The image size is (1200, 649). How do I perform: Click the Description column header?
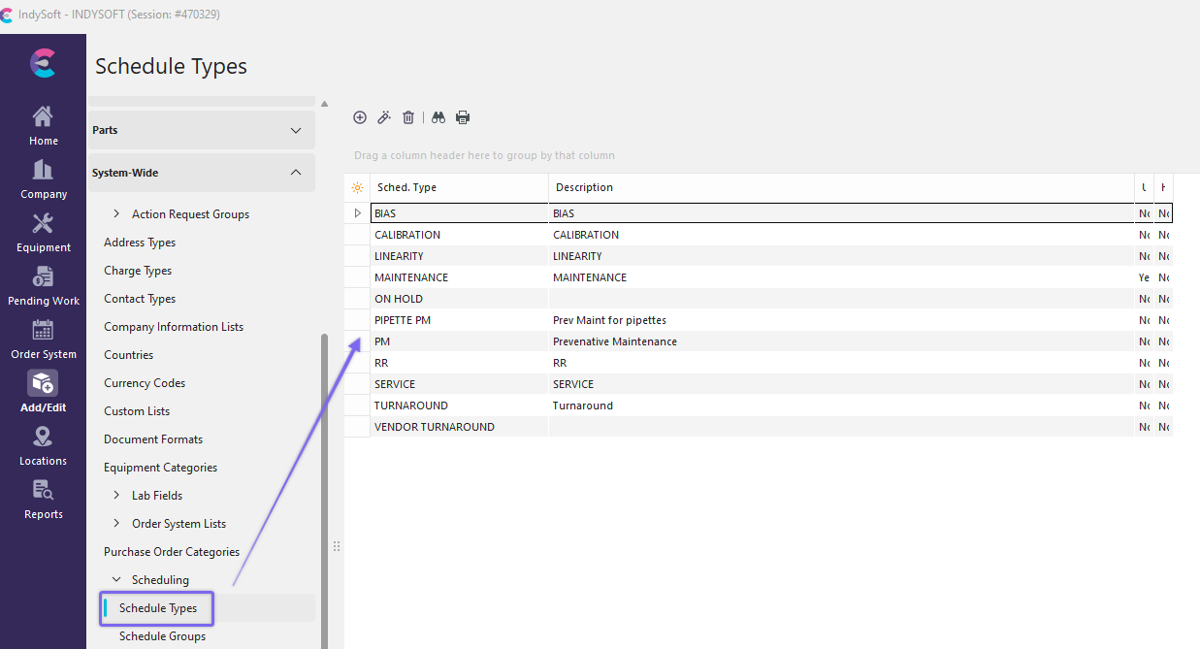pyautogui.click(x=584, y=187)
